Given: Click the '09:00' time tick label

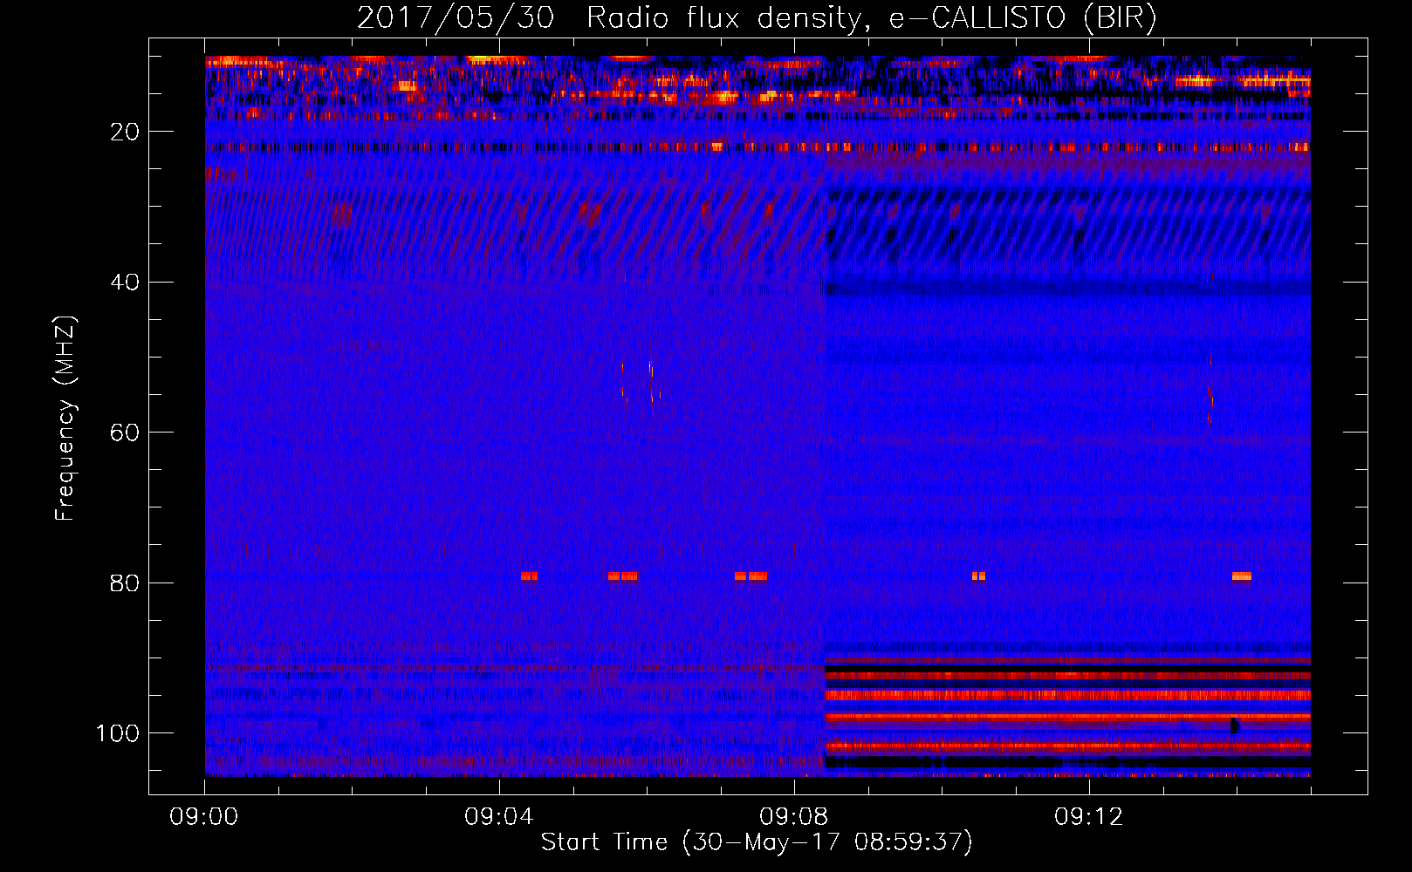Looking at the screenshot, I should [x=204, y=817].
